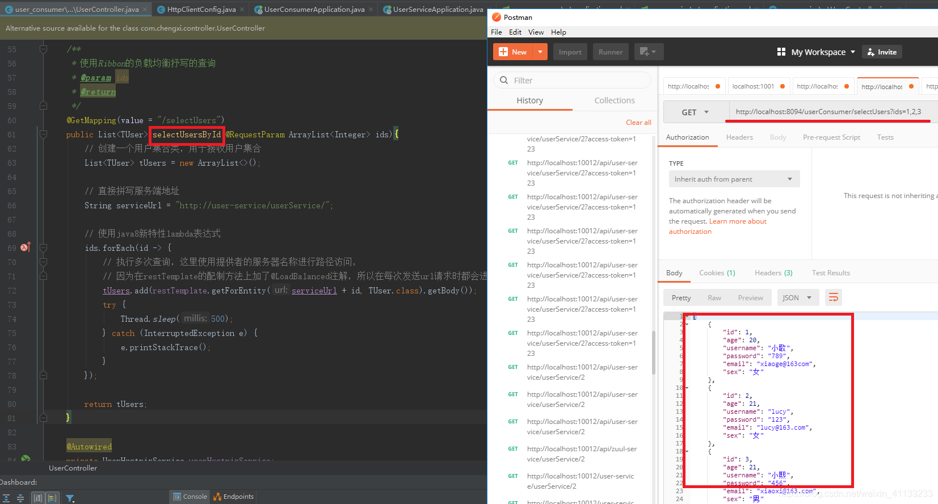
Task: Switch to the Console tab in the Dashboard
Action: 190,497
